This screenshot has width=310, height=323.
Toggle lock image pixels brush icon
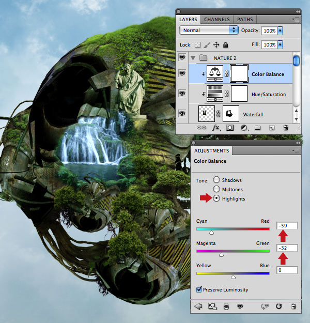pyautogui.click(x=207, y=44)
